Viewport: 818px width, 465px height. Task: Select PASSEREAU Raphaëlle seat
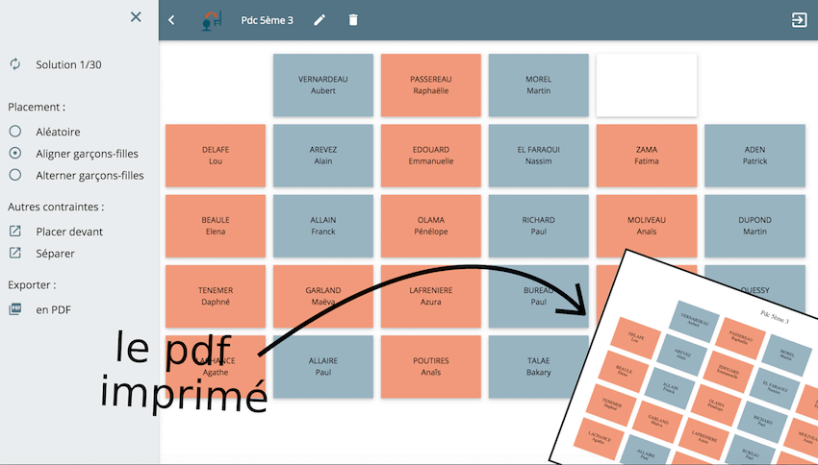click(x=431, y=85)
